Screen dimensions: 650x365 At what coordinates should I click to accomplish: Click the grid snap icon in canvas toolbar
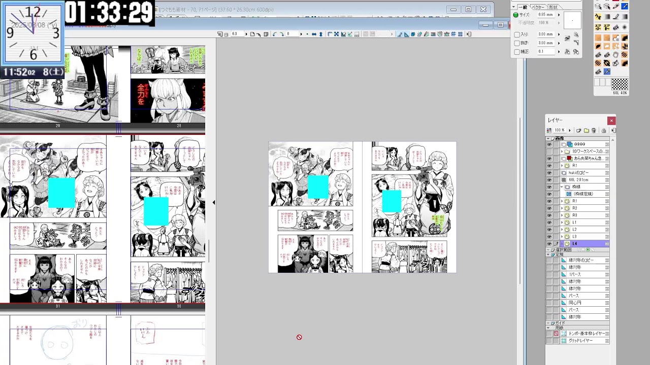[x=461, y=34]
